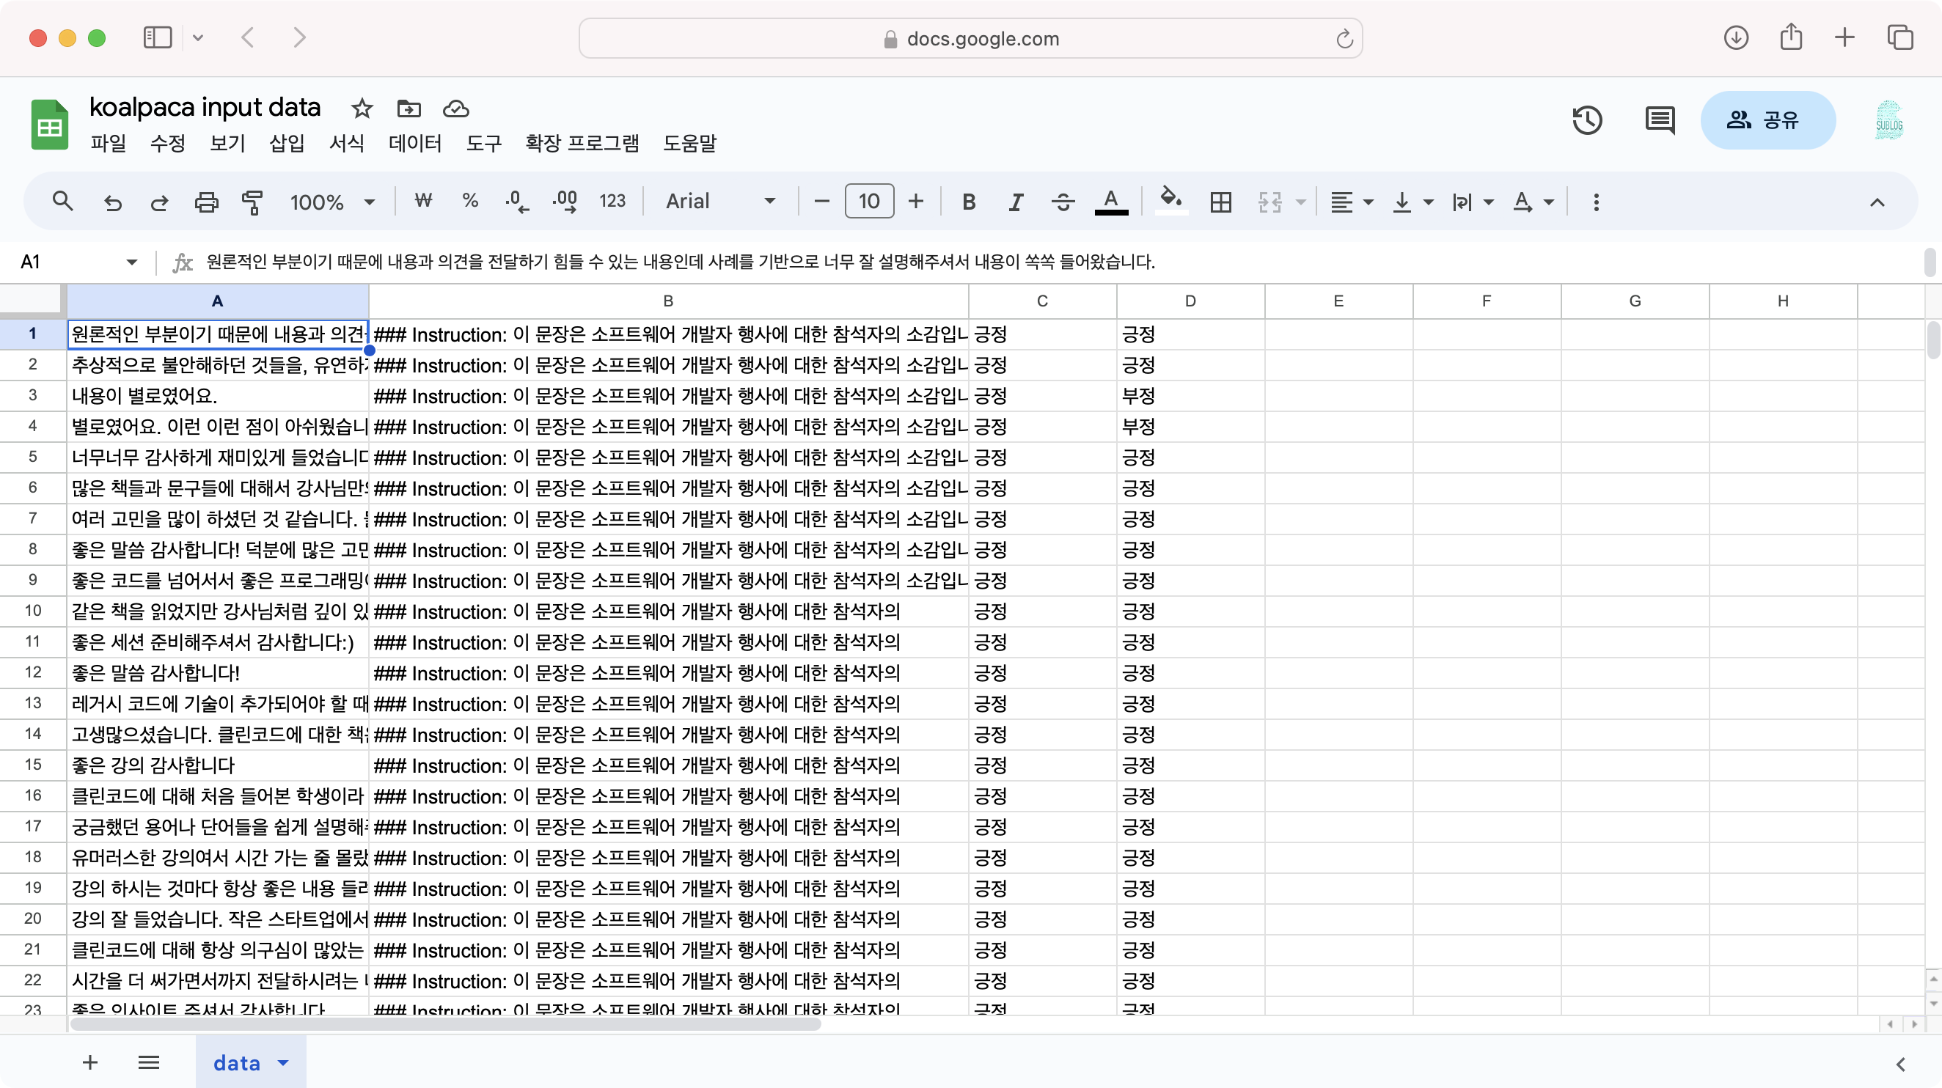Check document cloud save status
The height and width of the screenshot is (1088, 1942).
[455, 109]
